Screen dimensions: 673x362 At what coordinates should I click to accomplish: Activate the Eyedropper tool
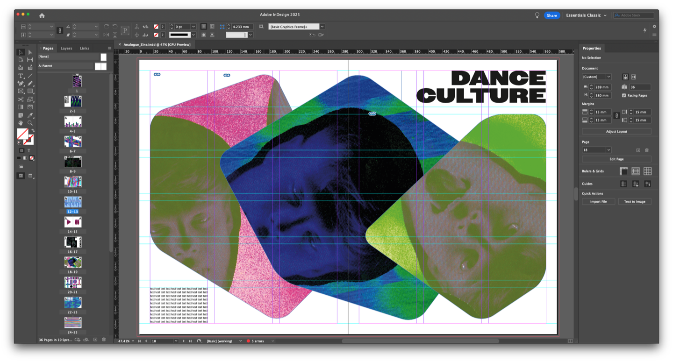coord(30,115)
